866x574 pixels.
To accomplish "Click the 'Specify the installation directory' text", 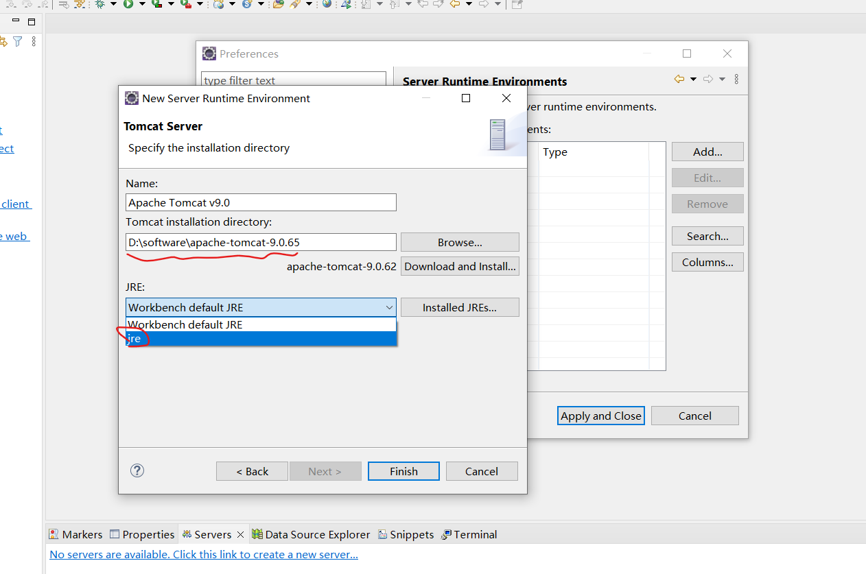I will click(209, 147).
